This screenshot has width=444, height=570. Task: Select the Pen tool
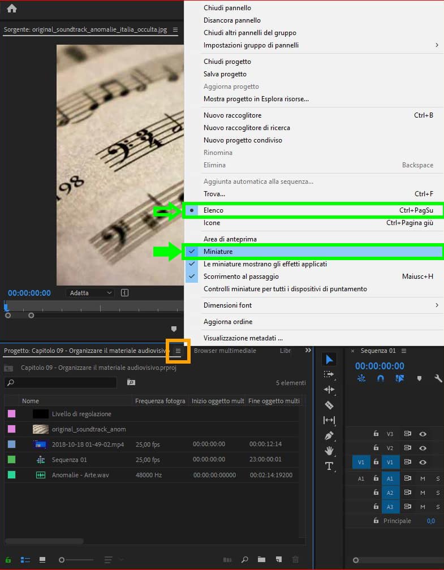point(329,435)
